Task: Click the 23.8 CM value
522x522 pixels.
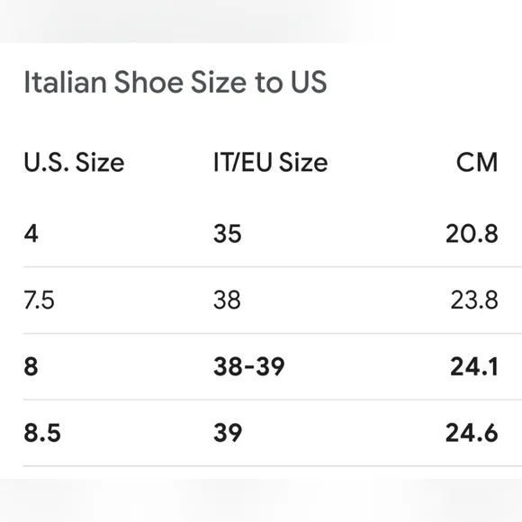Action: point(474,300)
